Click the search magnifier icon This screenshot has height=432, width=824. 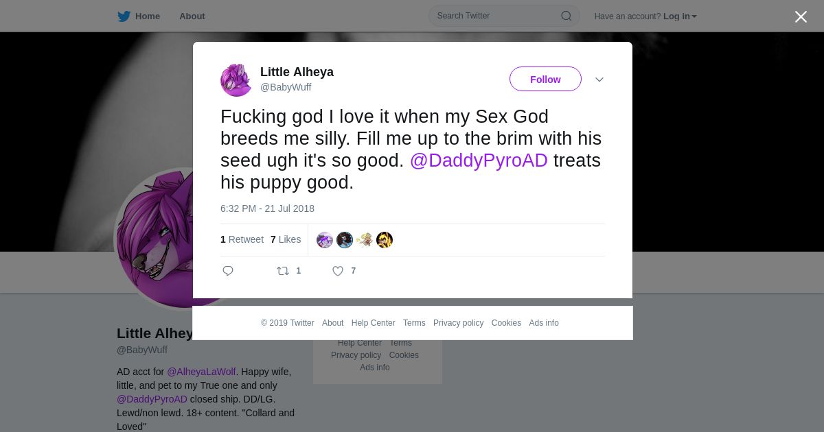(566, 16)
